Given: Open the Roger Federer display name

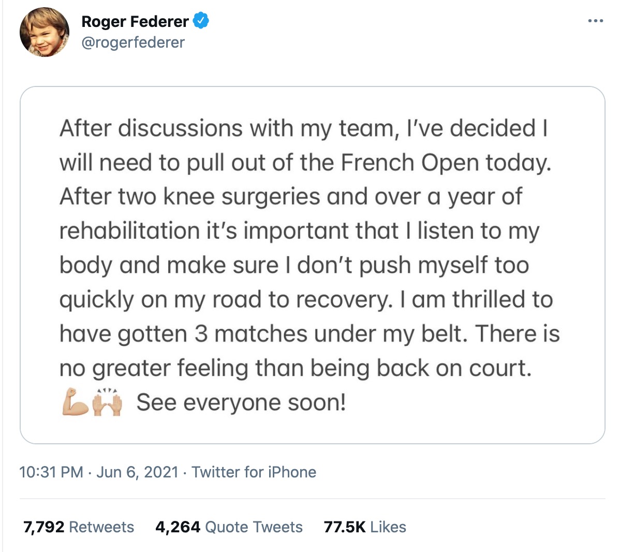Looking at the screenshot, I should 135,21.
